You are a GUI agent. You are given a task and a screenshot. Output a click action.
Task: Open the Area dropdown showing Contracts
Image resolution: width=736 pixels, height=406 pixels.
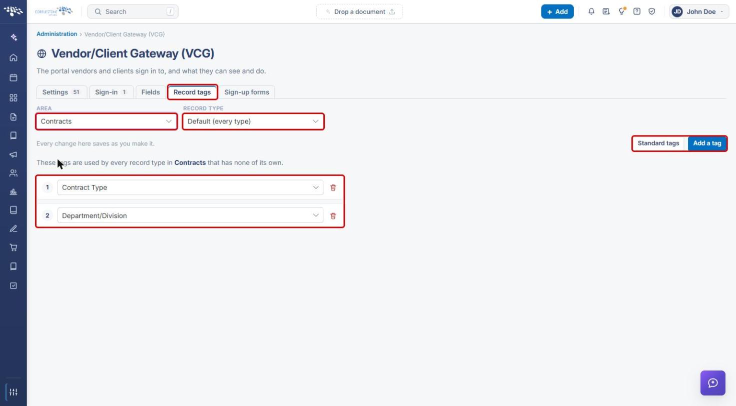tap(107, 121)
